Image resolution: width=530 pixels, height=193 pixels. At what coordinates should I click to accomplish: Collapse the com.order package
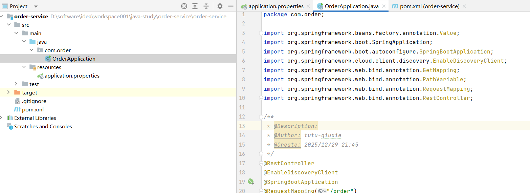point(31,50)
